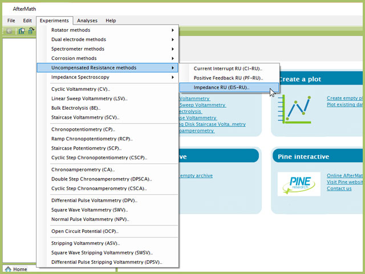Open the Analyses menu
365x274 pixels.
87,21
